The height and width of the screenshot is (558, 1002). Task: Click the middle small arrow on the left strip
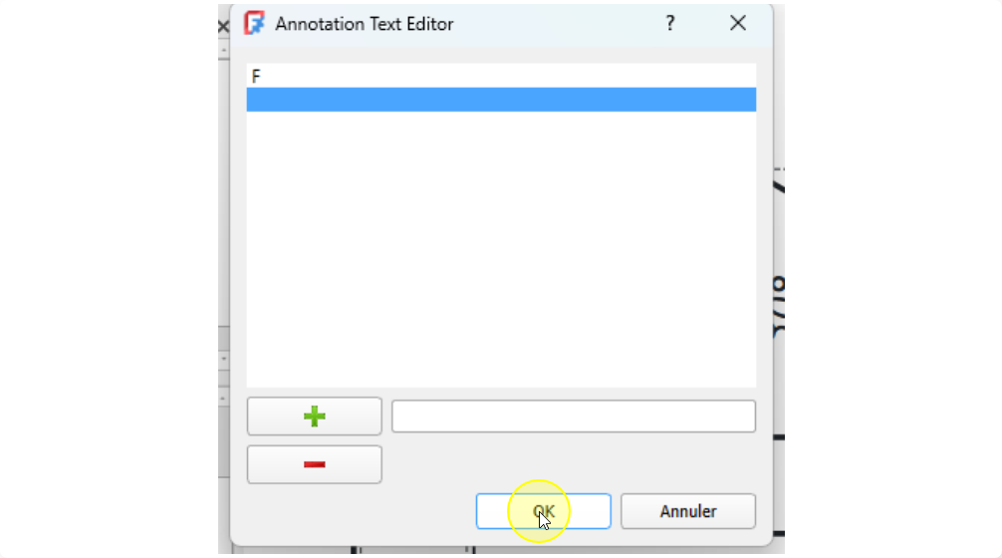coord(224,360)
